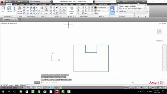This screenshot has height=94, width=167.
Task: Select the Spline draw tool
Action: (39, 10)
